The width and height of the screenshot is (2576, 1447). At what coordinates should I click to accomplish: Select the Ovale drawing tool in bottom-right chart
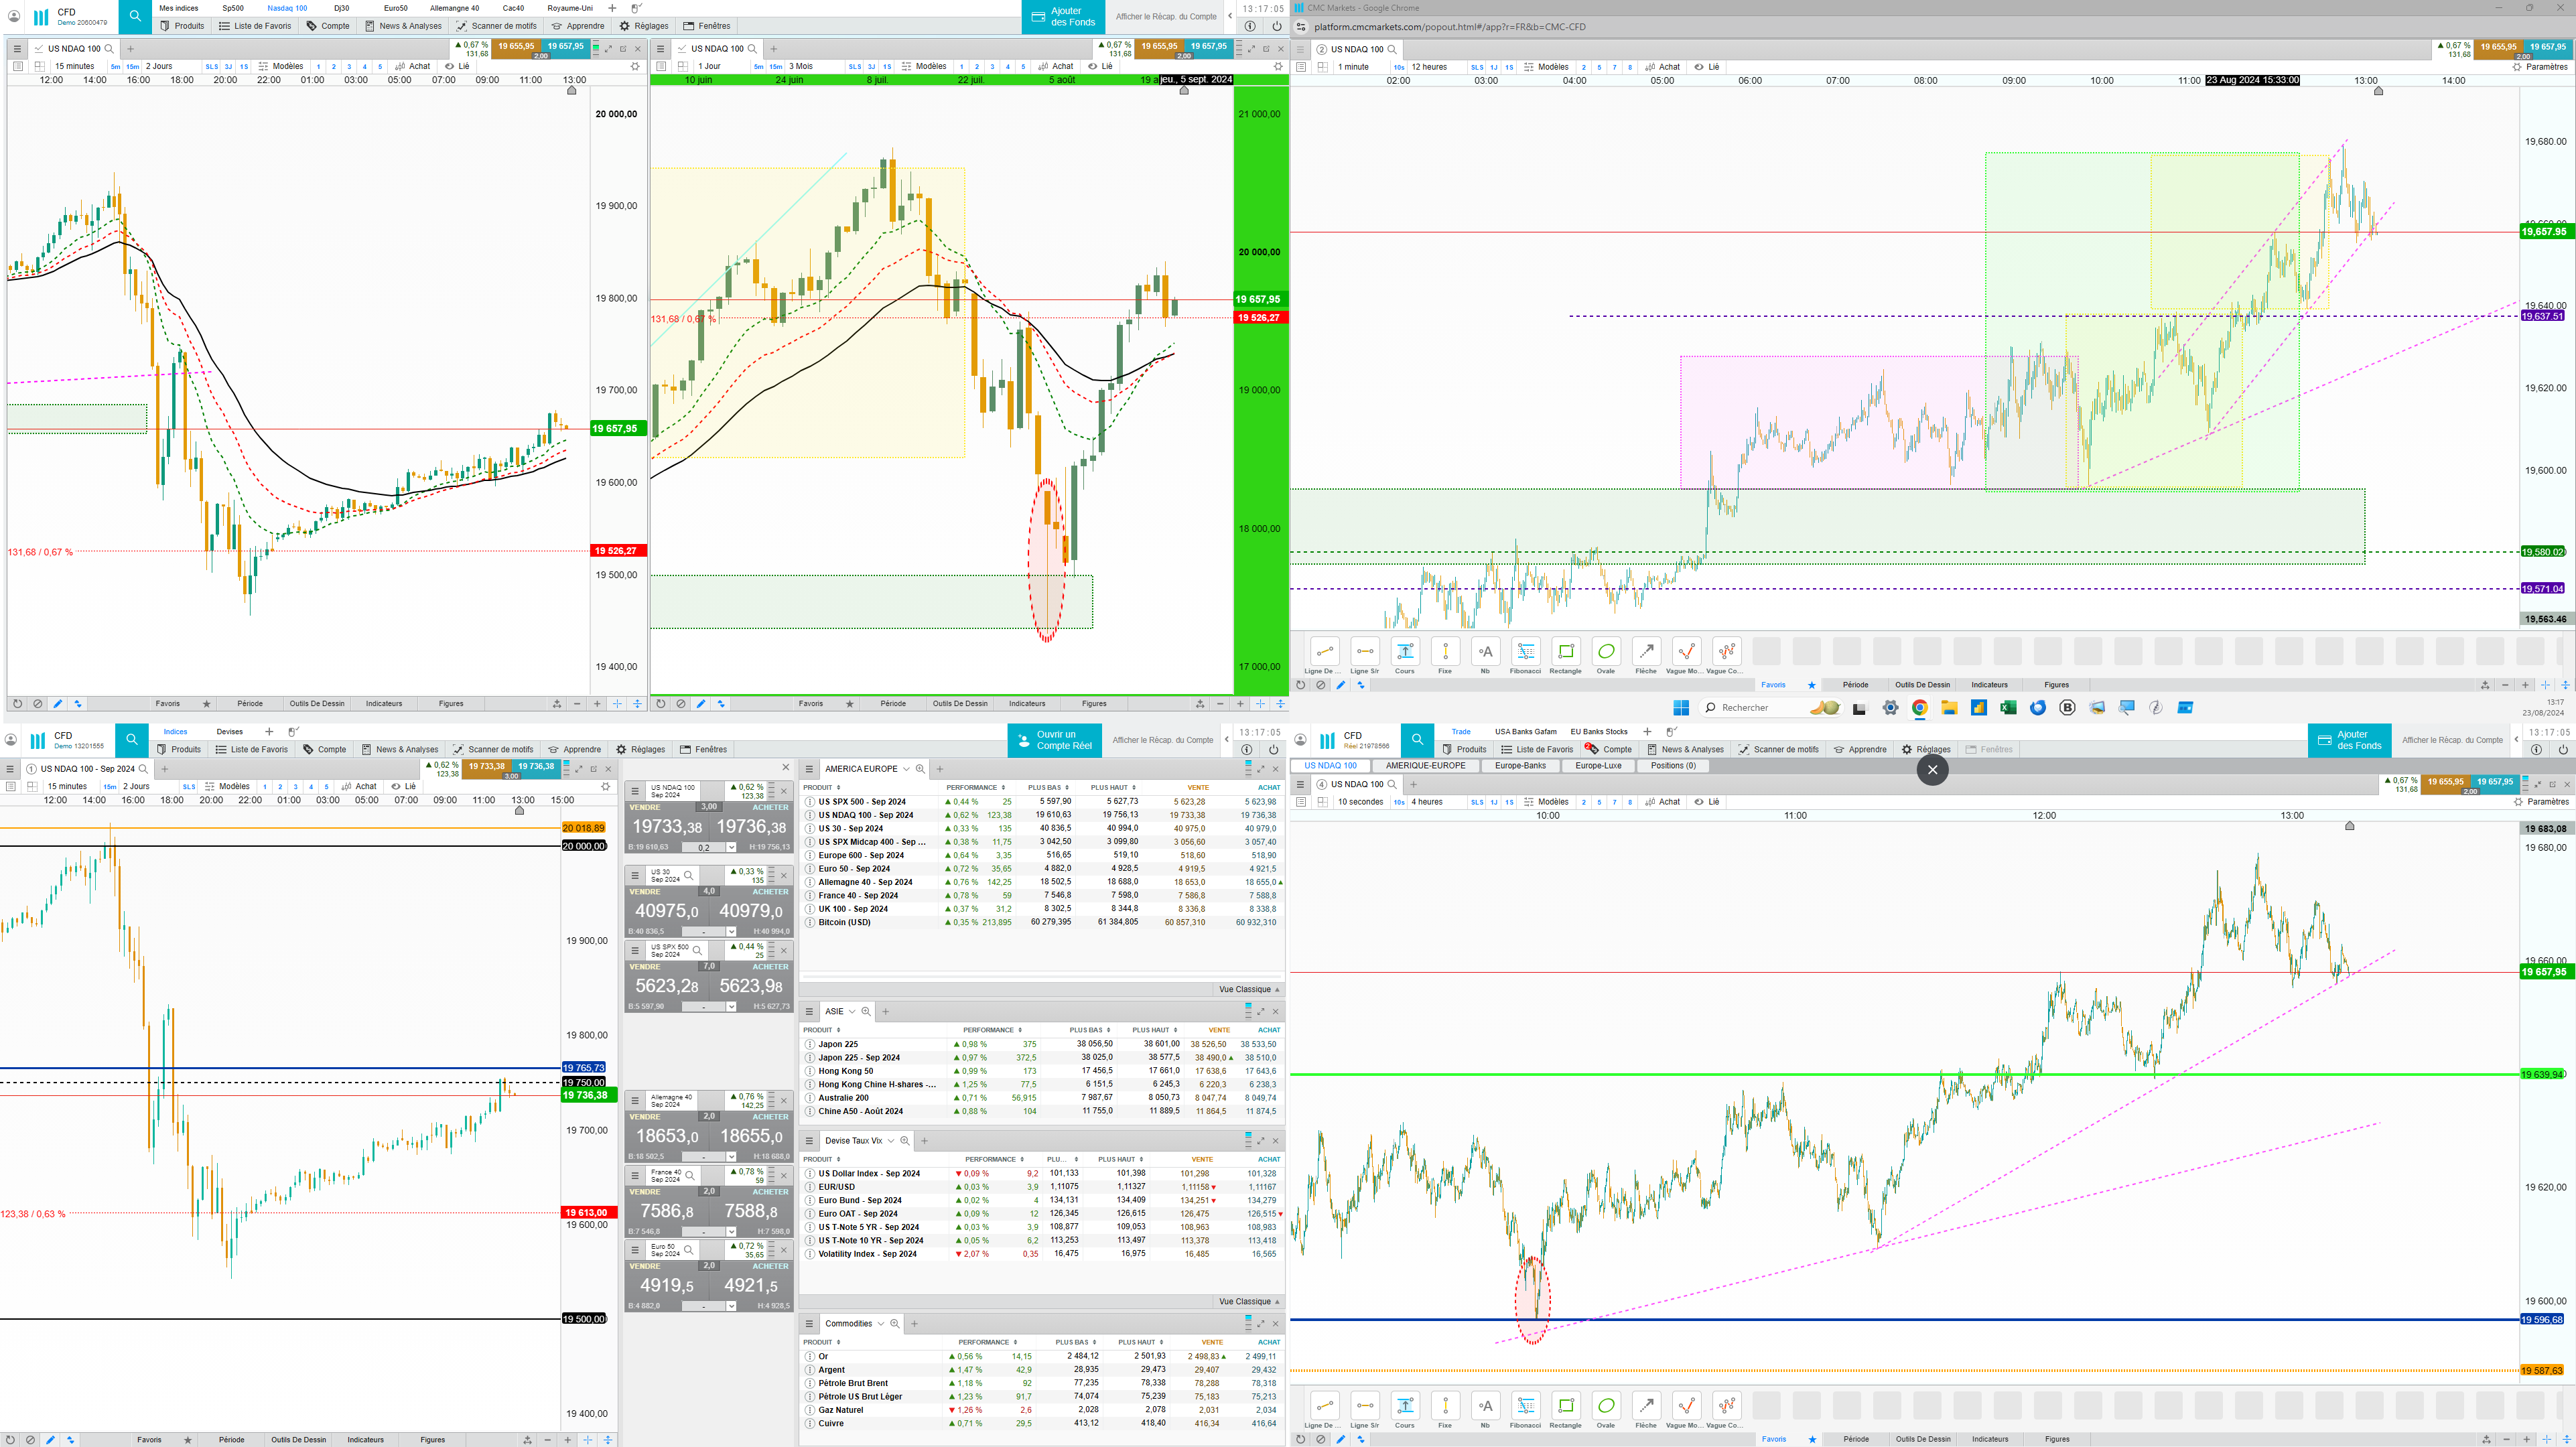(1605, 1405)
